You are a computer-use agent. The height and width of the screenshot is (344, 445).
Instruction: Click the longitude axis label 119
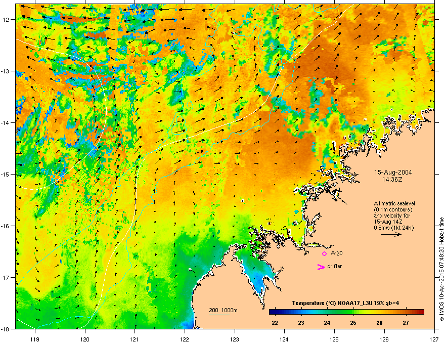pos(35,339)
